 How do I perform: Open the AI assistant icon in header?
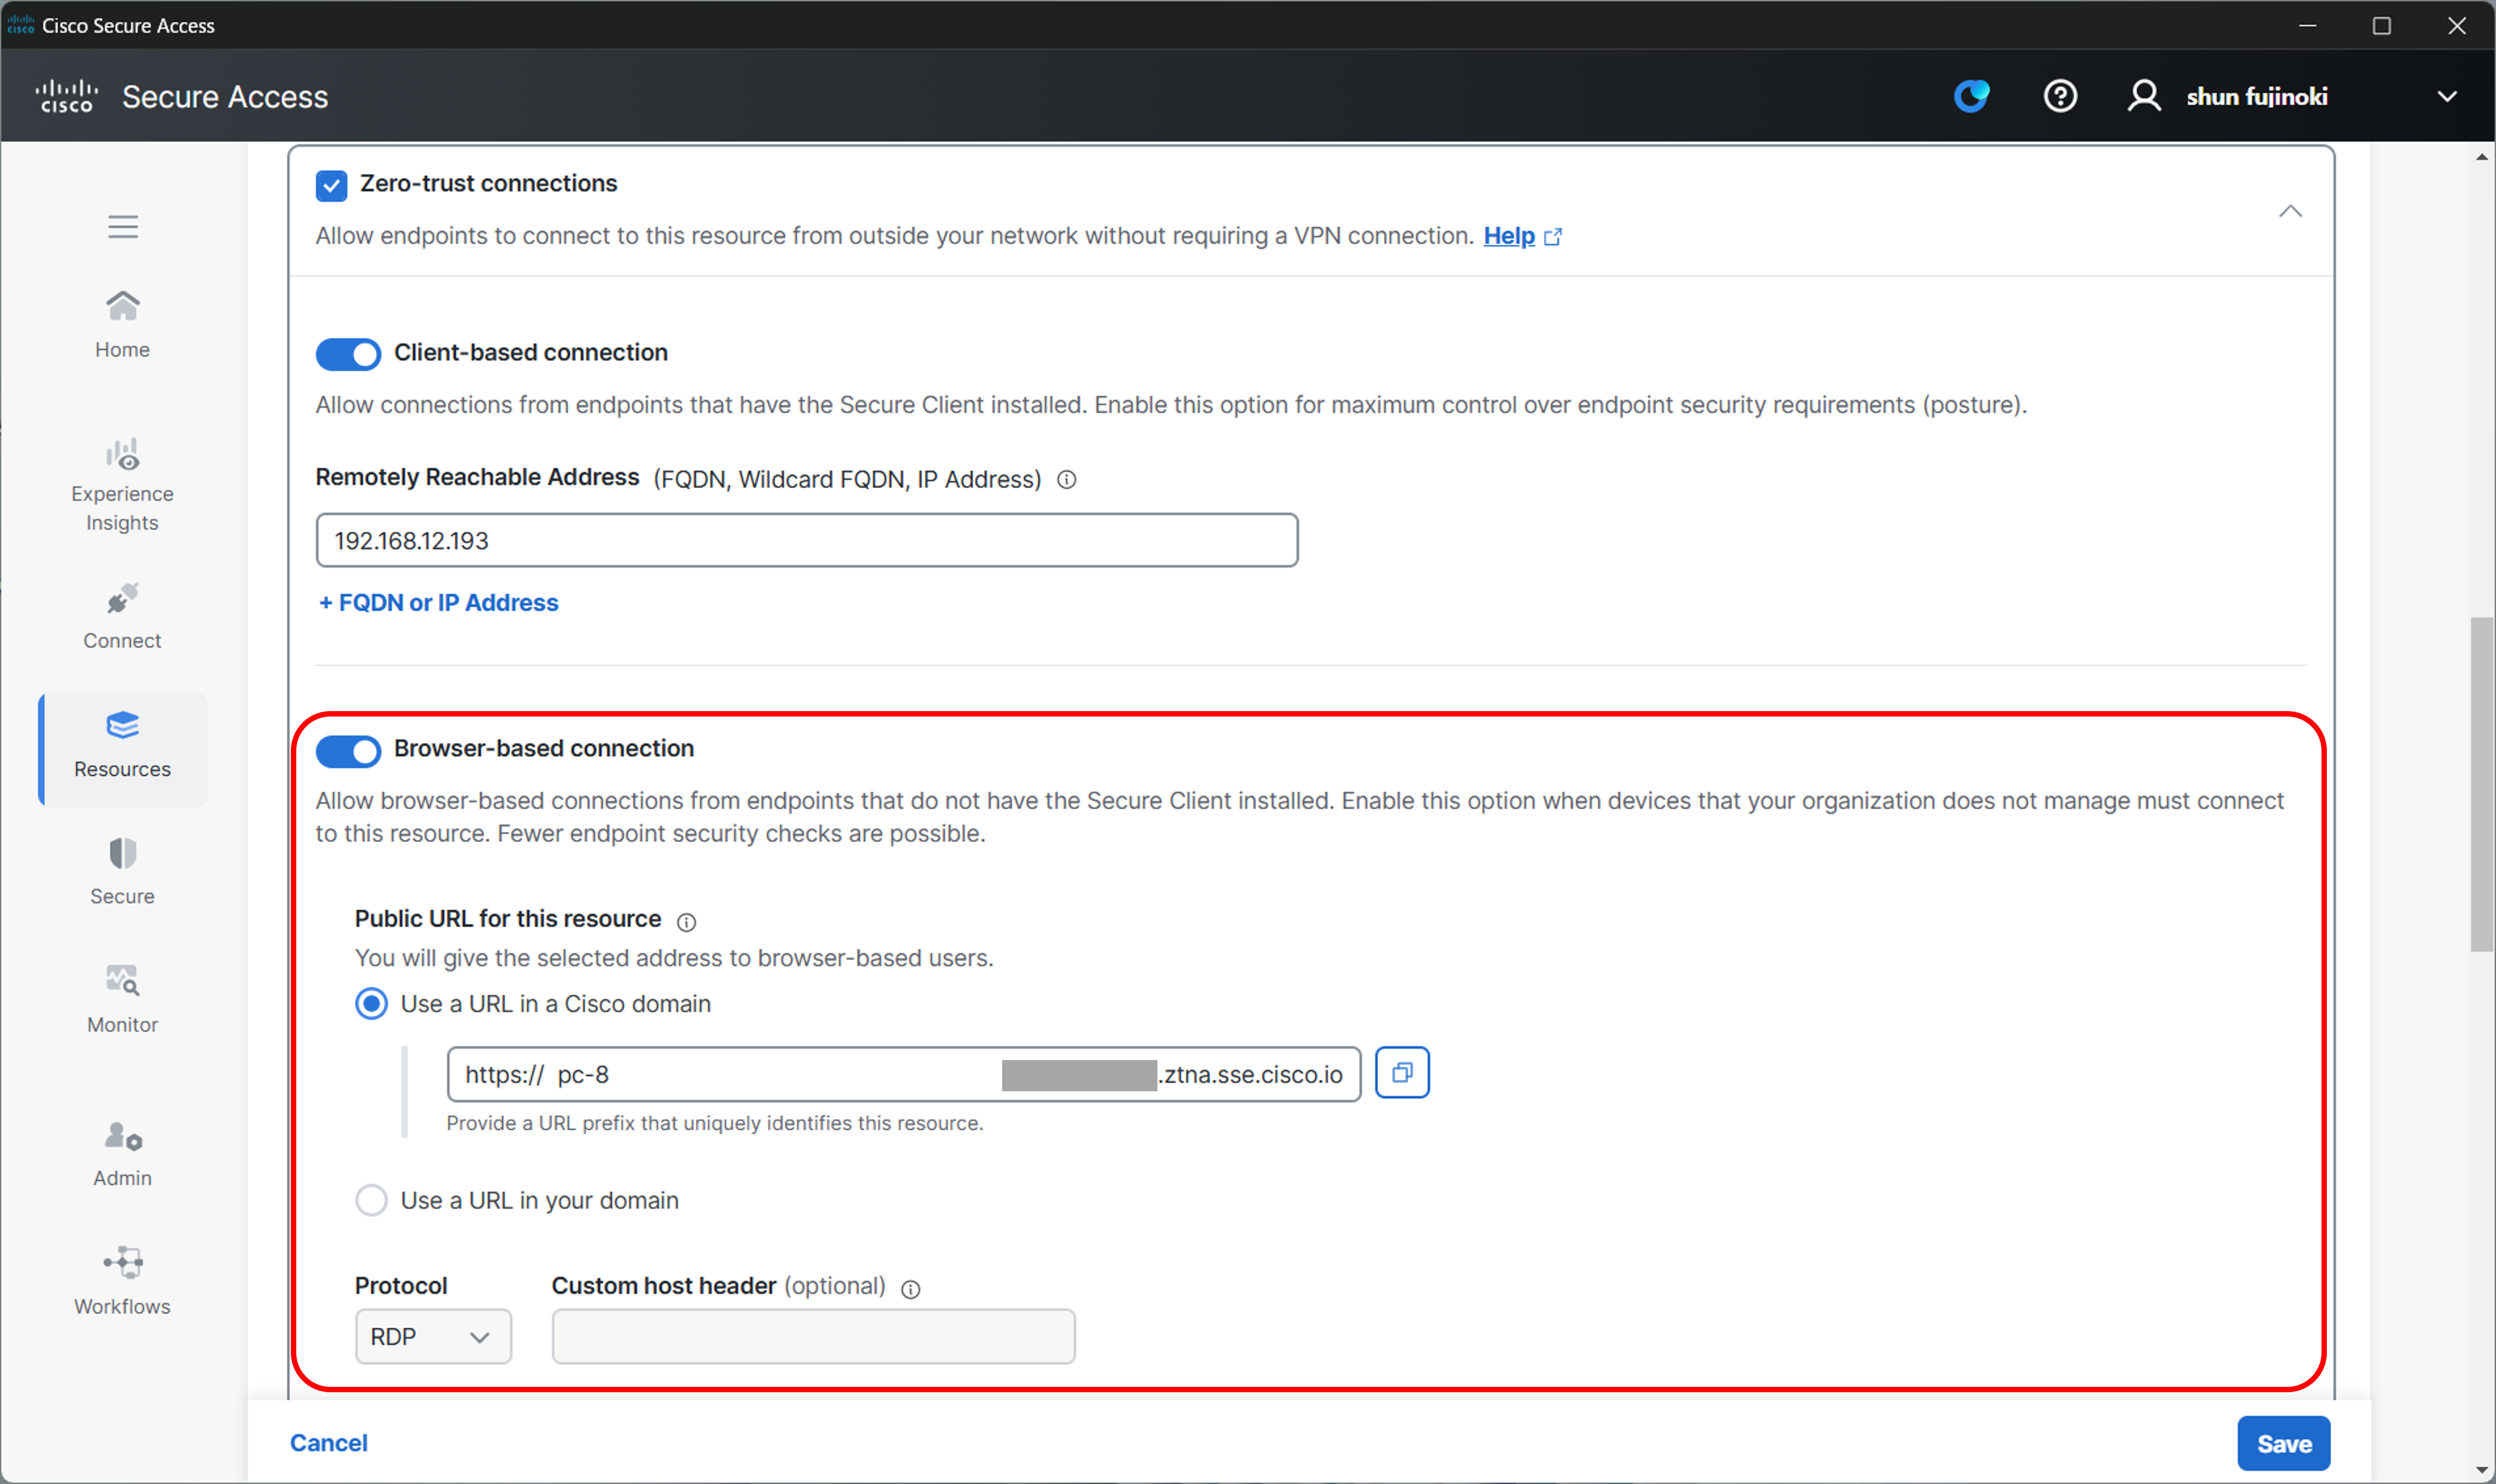pyautogui.click(x=1971, y=96)
